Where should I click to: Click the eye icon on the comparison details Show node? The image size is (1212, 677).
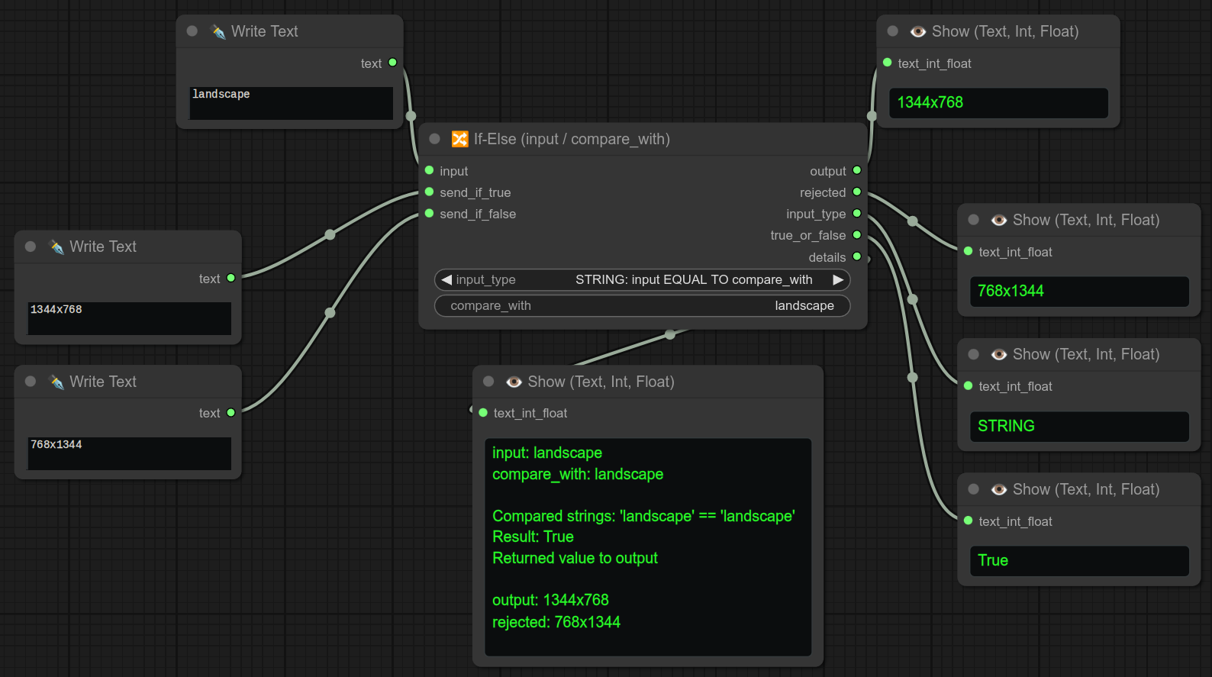coord(514,382)
